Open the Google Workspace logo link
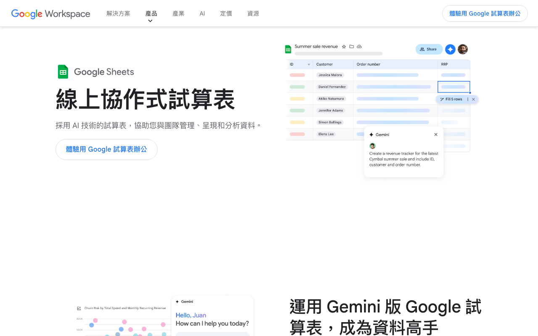The width and height of the screenshot is (538, 336). tap(50, 14)
